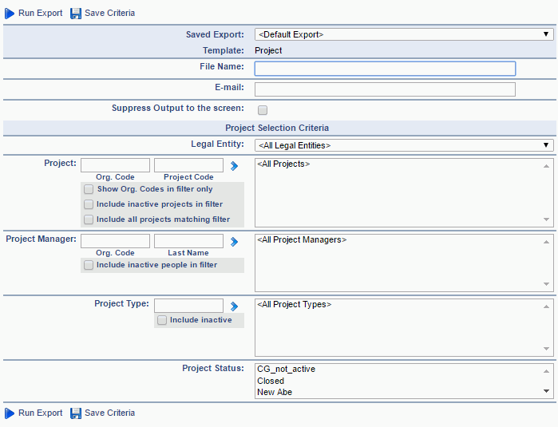Screen dimensions: 558x427
Task: Select Closed in Project Status list
Action: (x=271, y=381)
